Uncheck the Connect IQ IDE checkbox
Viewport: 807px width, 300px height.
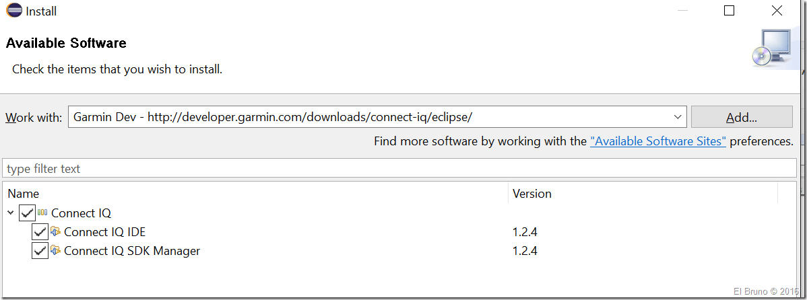coord(40,232)
